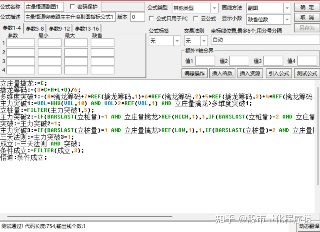Focus the 公式描述 input field

70,17
